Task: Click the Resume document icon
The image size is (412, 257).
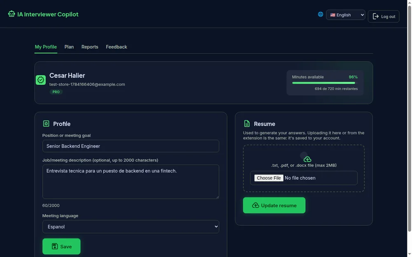Action: 247,123
